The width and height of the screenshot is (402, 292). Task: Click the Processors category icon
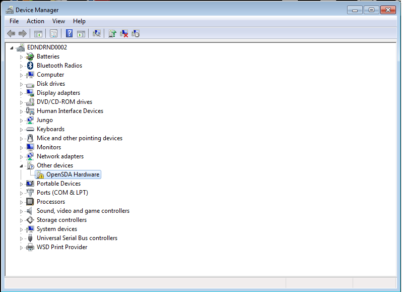tap(30, 202)
